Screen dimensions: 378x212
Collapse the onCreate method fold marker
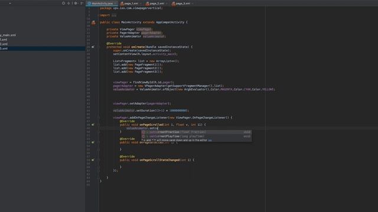[x=99, y=47]
